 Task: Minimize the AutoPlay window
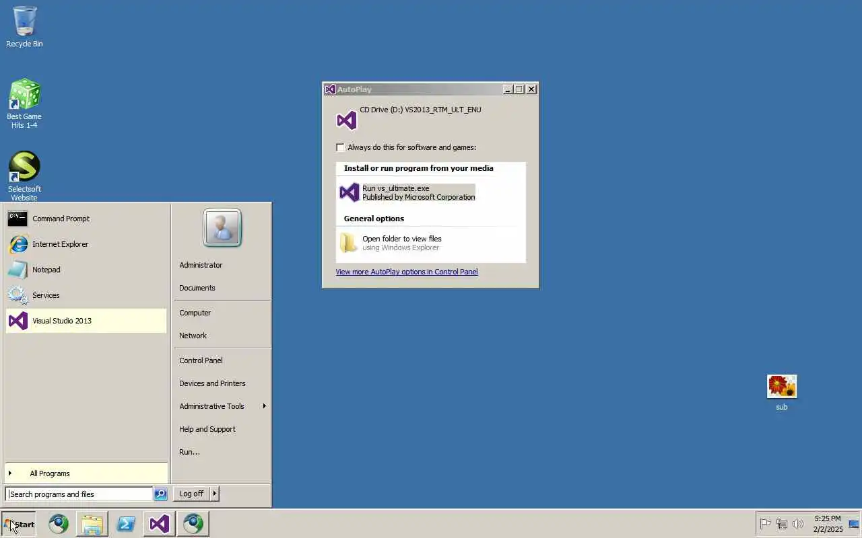point(508,89)
